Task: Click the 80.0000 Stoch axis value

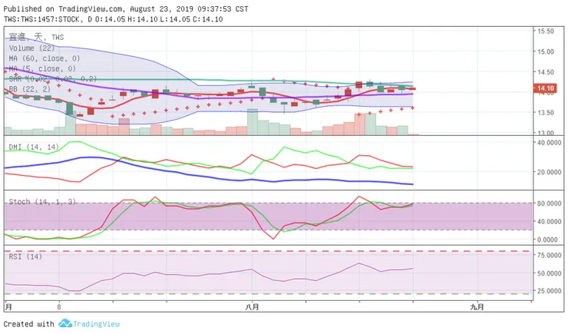Action: [x=549, y=203]
